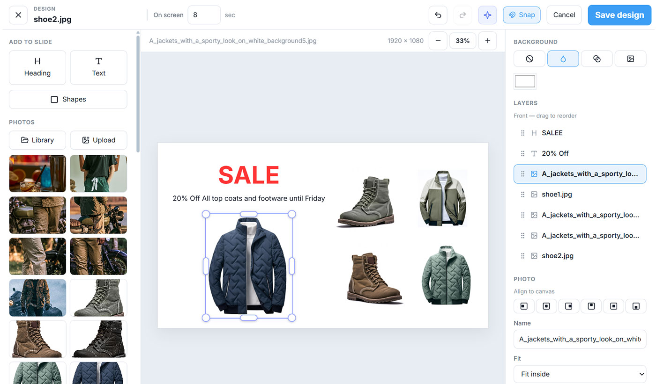
Task: Align photo to canvas left
Action: click(524, 306)
